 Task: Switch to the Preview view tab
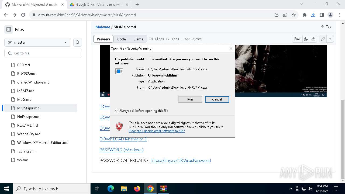click(x=103, y=39)
